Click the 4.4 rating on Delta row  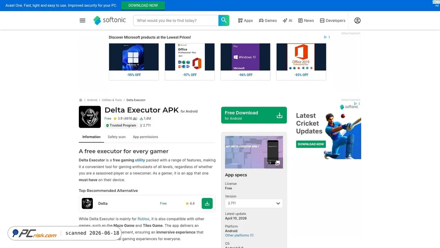[190, 204]
